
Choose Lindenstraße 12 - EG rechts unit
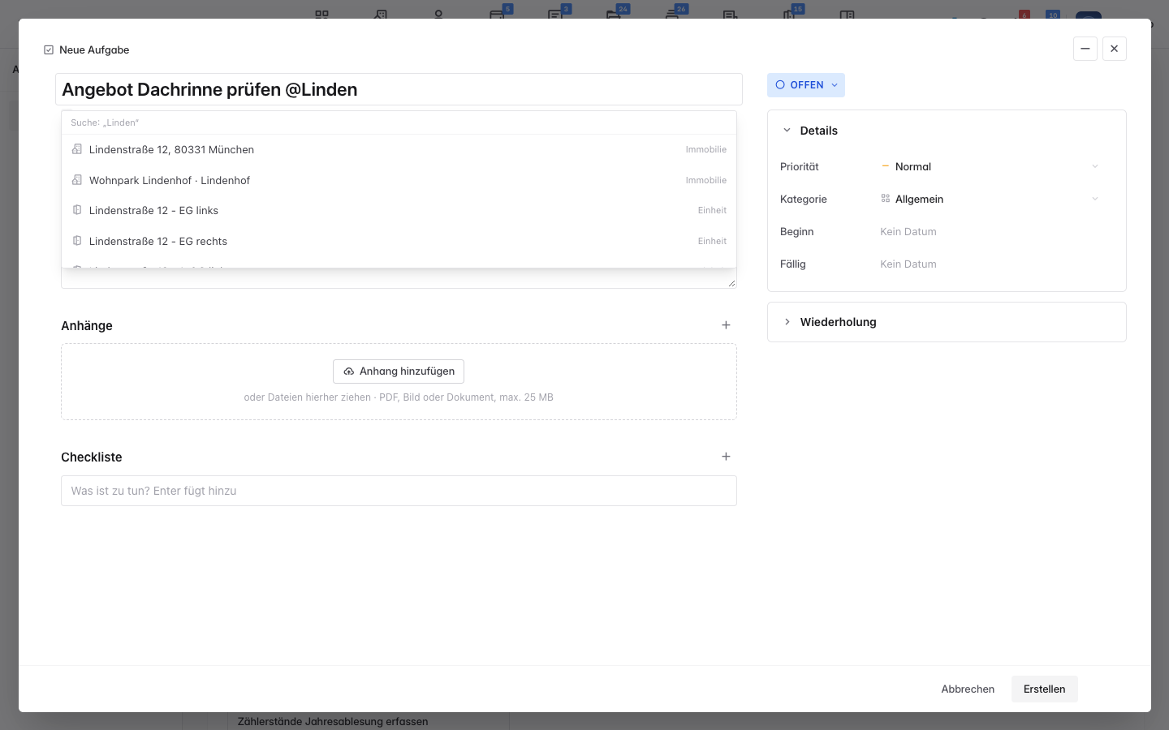pyautogui.click(x=399, y=241)
